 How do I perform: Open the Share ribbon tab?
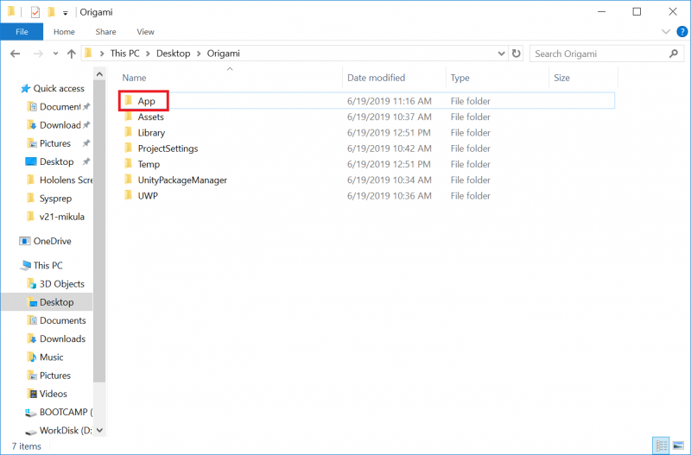[x=105, y=32]
